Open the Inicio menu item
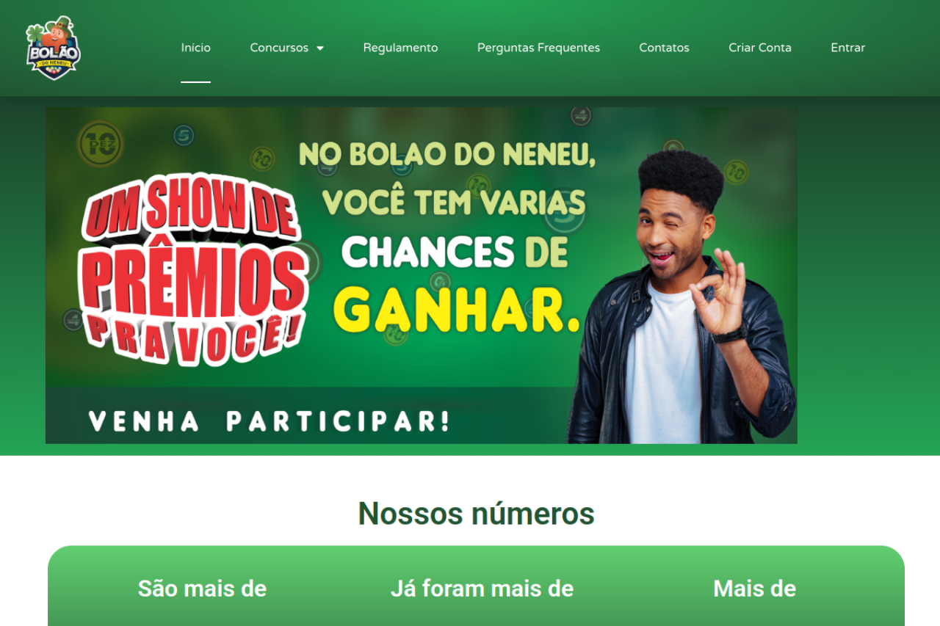940x626 pixels. [x=196, y=48]
